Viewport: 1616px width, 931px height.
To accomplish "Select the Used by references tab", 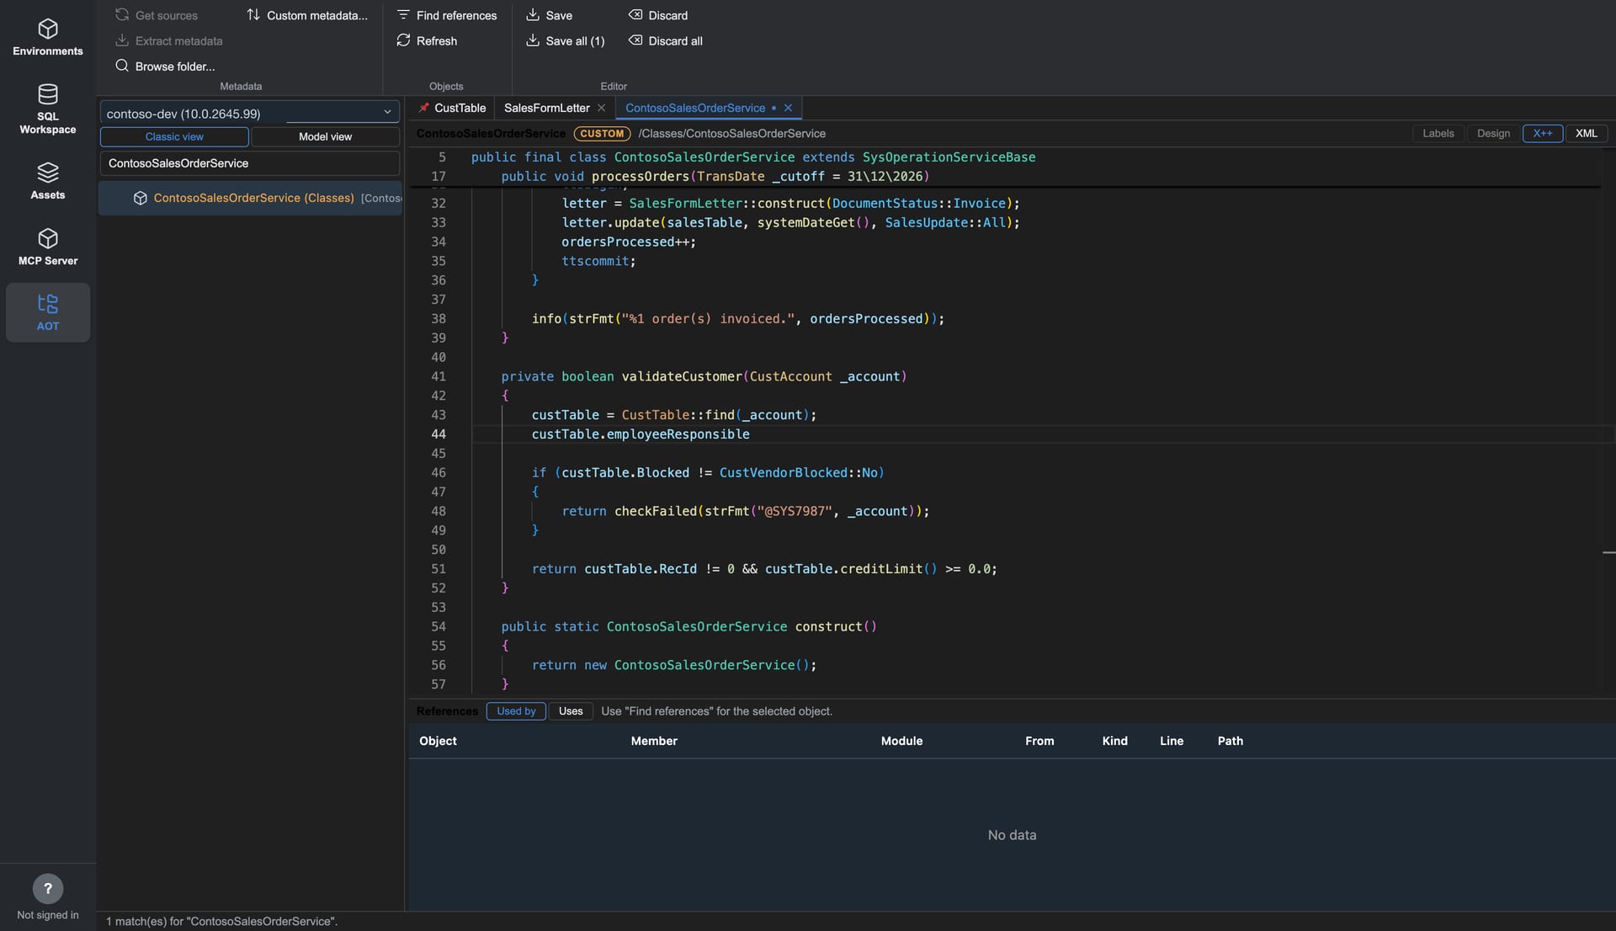I will [x=516, y=711].
